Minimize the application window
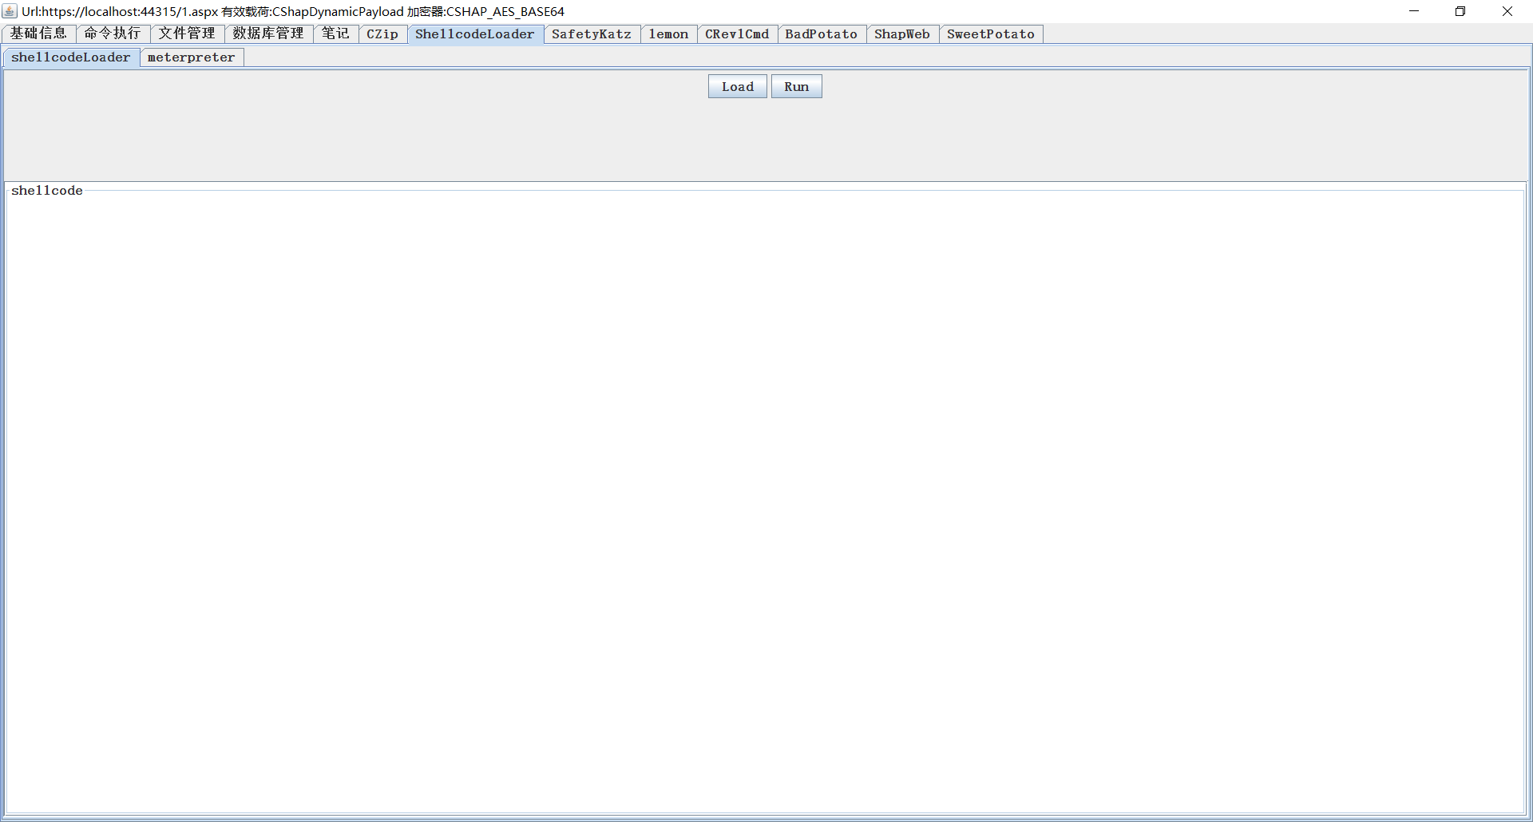1533x822 pixels. (1414, 11)
